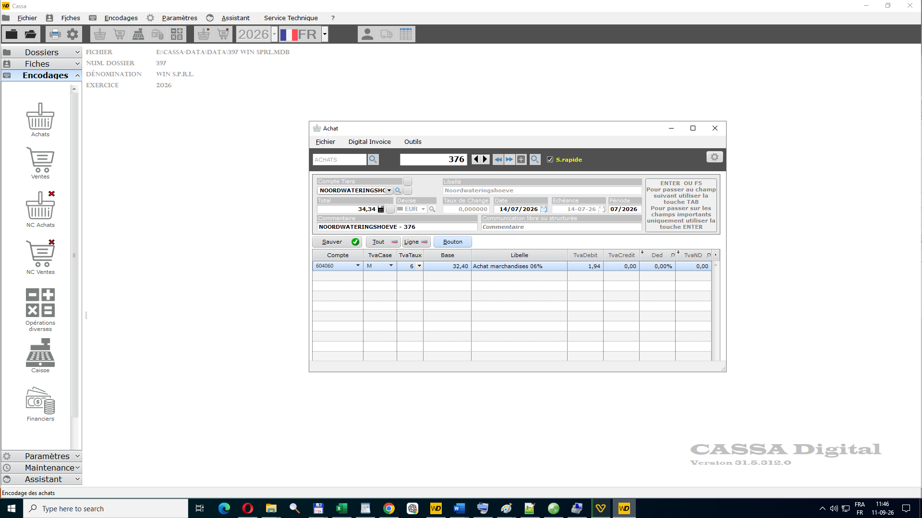Image resolution: width=922 pixels, height=518 pixels.
Task: Add a new document with plus icon
Action: click(x=521, y=159)
